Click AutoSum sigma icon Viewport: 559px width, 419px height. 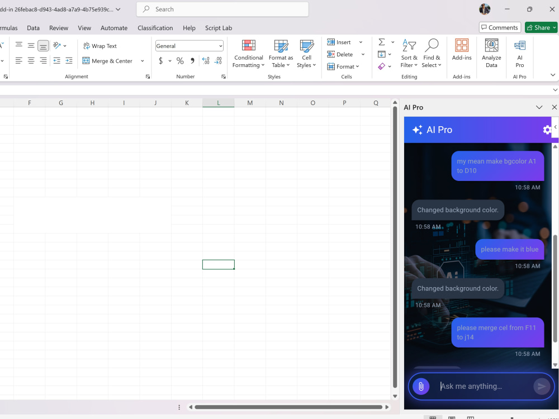pyautogui.click(x=381, y=42)
